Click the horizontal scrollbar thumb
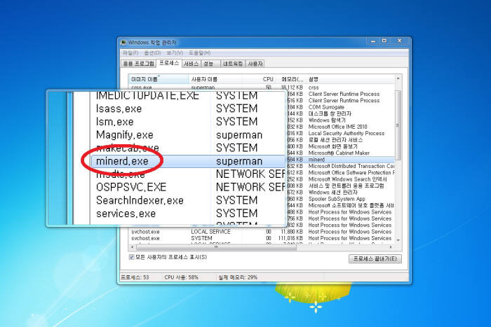The width and height of the screenshot is (491, 327). click(x=216, y=247)
